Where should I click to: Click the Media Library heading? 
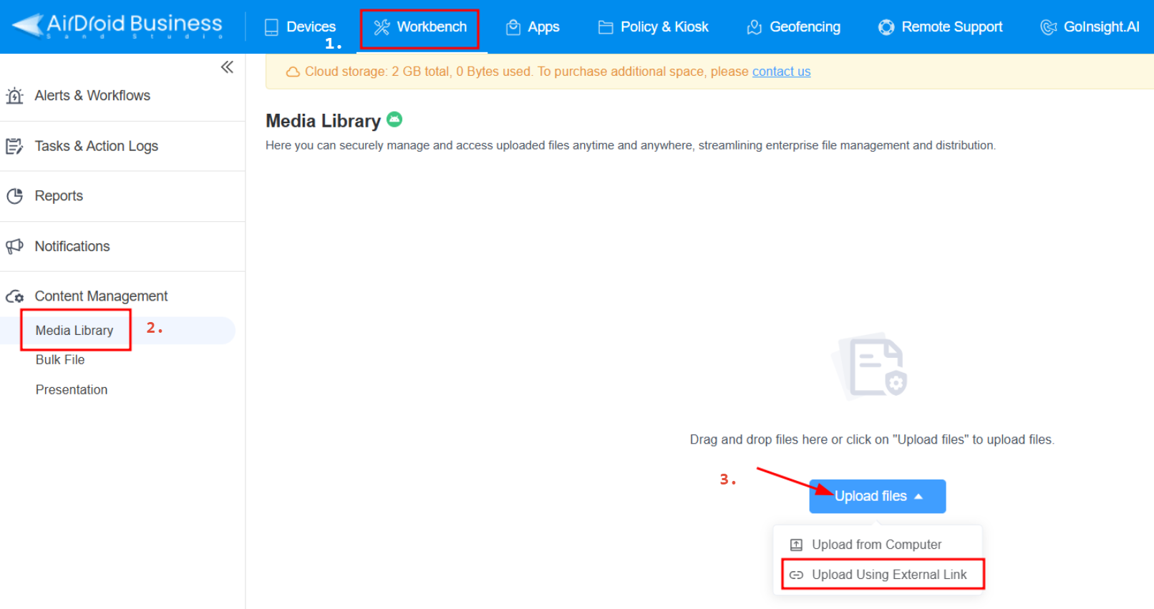tap(323, 121)
